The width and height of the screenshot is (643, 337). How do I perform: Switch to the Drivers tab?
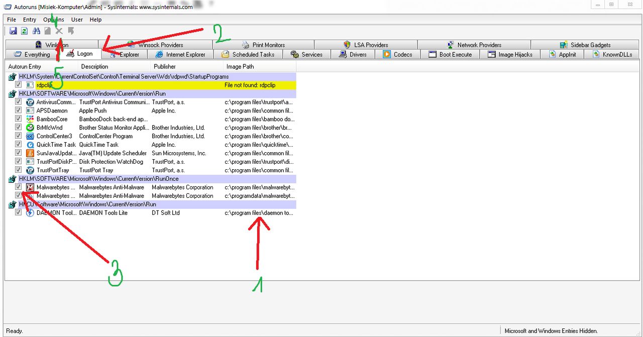point(353,54)
